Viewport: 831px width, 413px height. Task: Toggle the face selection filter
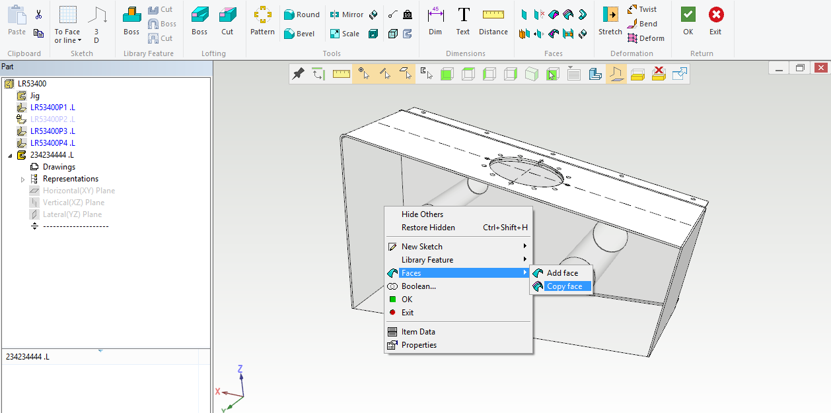405,75
